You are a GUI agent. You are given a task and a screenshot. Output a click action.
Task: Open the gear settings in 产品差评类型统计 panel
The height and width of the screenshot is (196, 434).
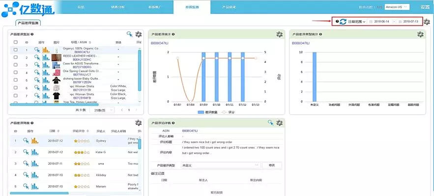420,34
